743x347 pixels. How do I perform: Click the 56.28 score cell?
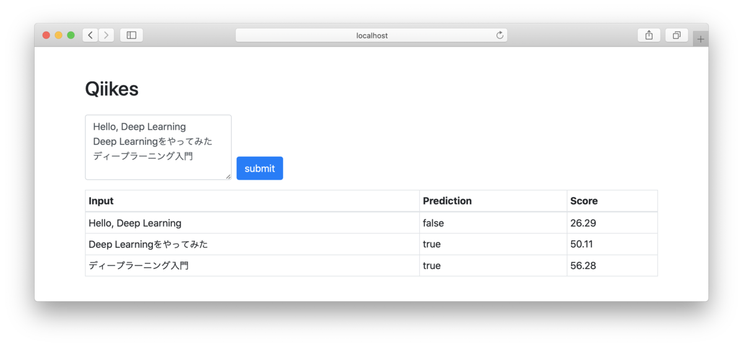612,266
